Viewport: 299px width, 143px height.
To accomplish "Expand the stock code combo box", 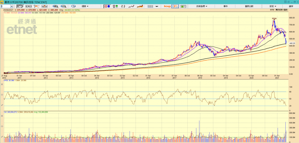I will tap(12, 6).
